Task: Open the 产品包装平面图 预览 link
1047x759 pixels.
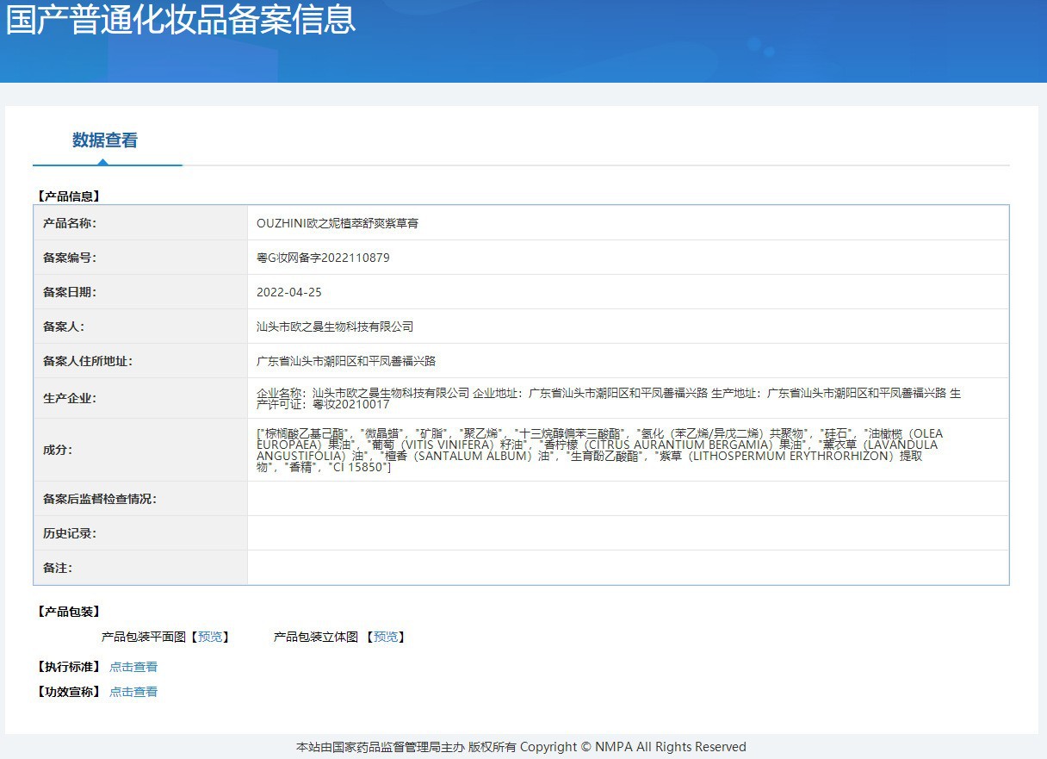Action: pos(211,637)
